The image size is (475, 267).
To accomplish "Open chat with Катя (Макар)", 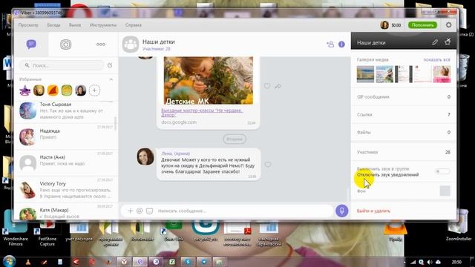I will coord(66,212).
